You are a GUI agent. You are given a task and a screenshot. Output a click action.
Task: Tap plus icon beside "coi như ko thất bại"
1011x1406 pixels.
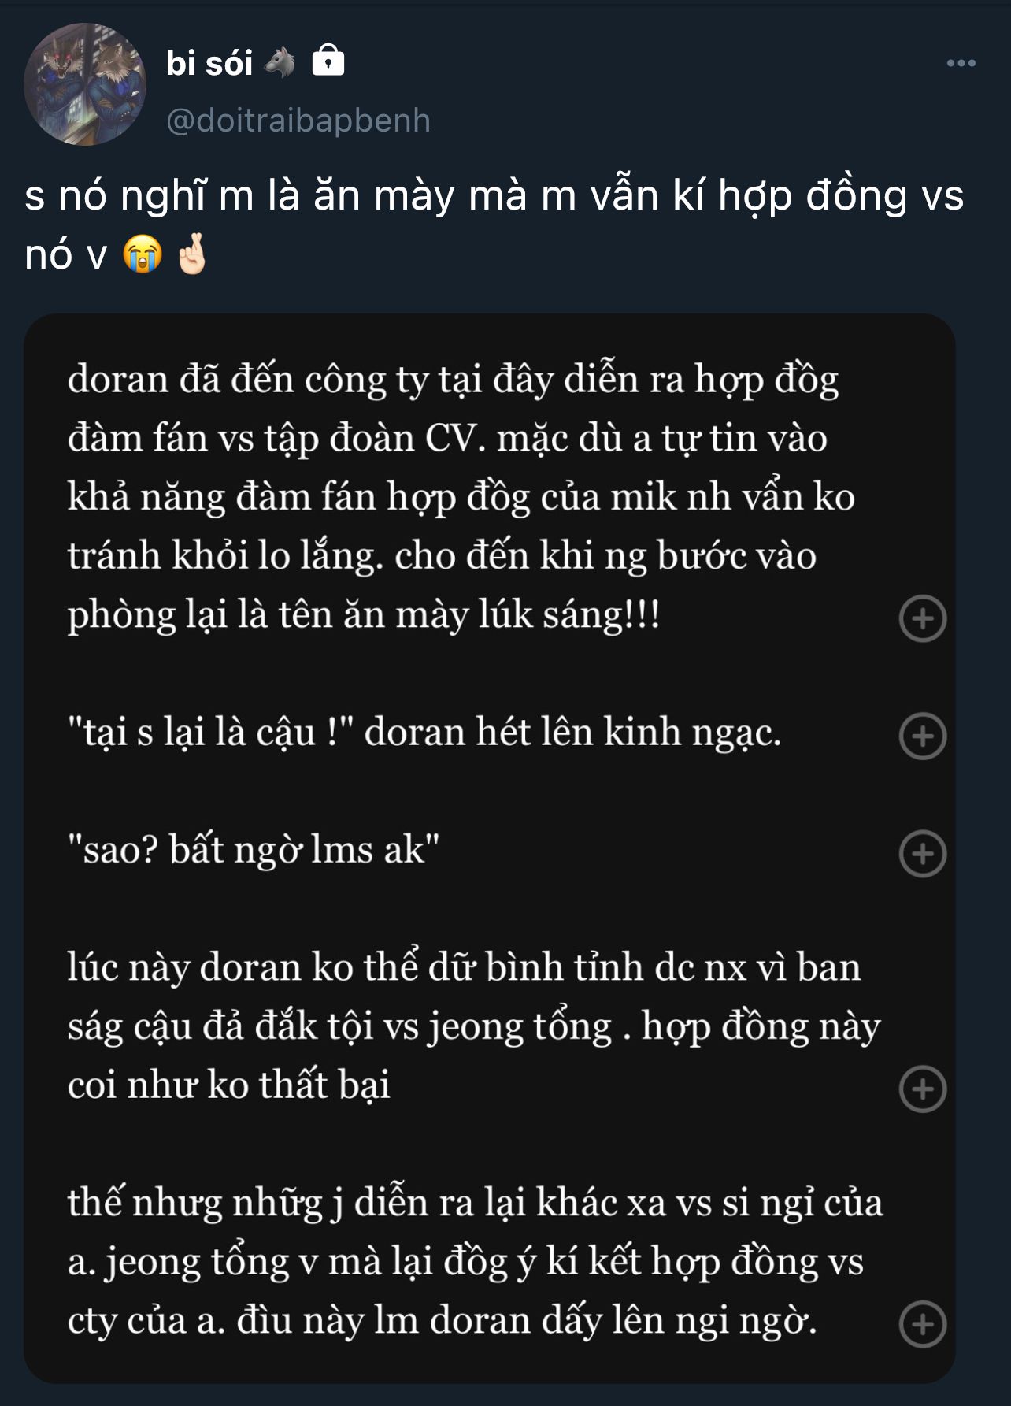[922, 1089]
